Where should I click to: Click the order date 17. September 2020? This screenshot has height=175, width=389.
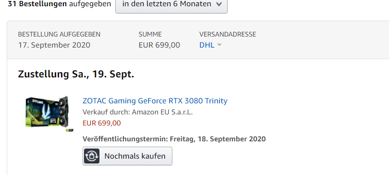click(54, 45)
